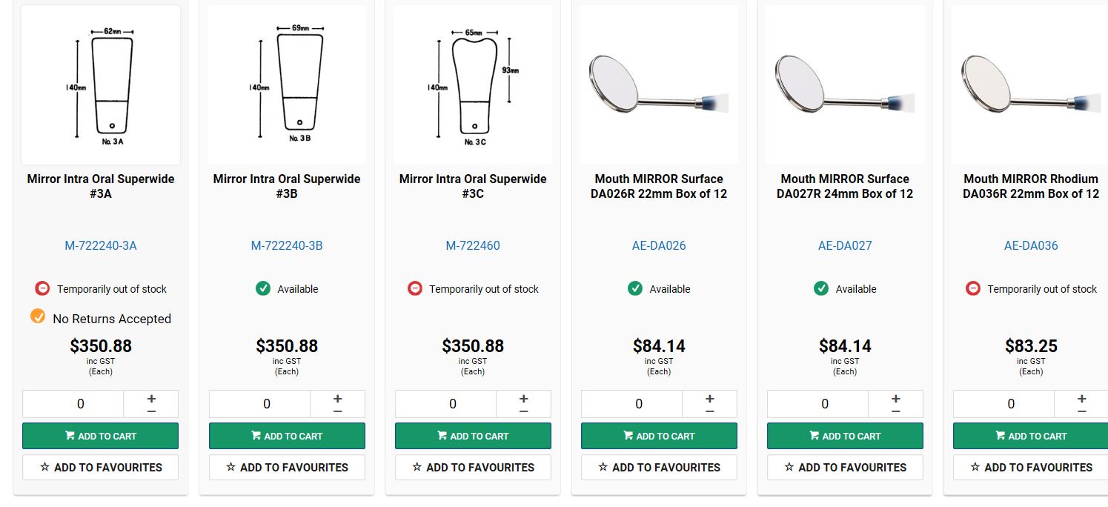Open product code link M-722240-3A
The image size is (1108, 507).
click(101, 245)
